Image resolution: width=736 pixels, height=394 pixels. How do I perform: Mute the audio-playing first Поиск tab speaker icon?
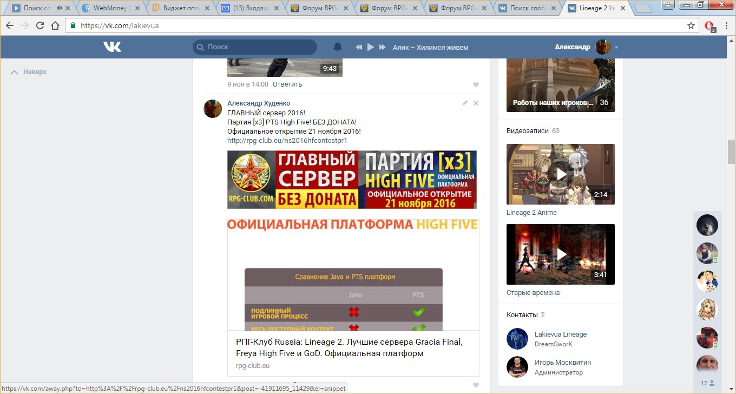tap(58, 8)
